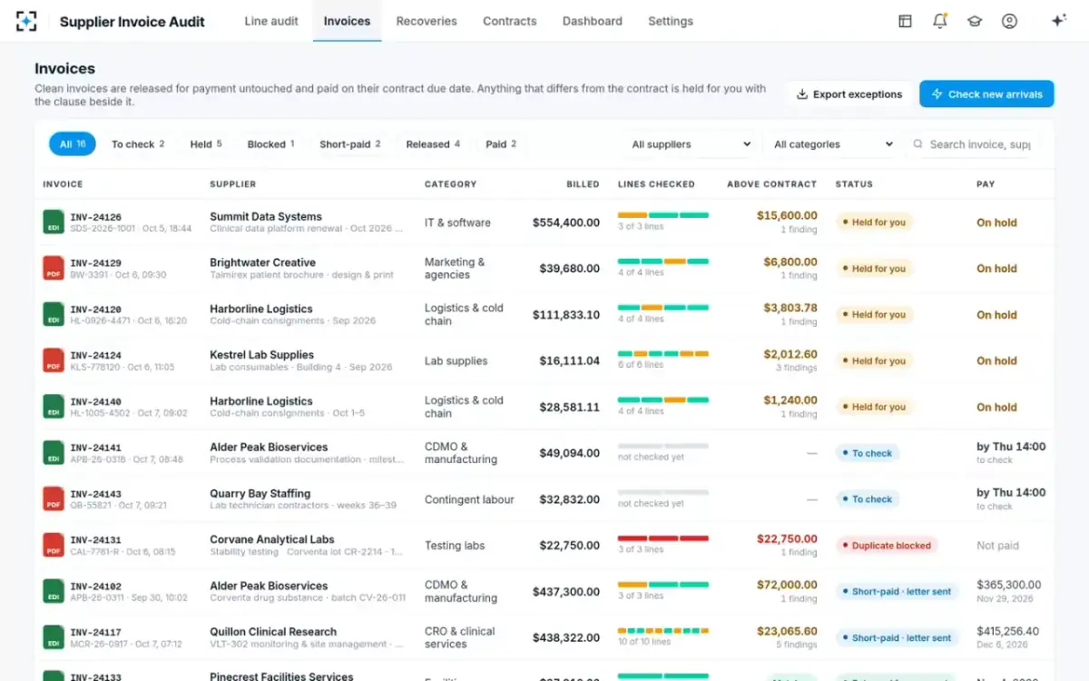Image resolution: width=1089 pixels, height=681 pixels.
Task: Click EDI file icon for INV-24102
Action: 54,591
